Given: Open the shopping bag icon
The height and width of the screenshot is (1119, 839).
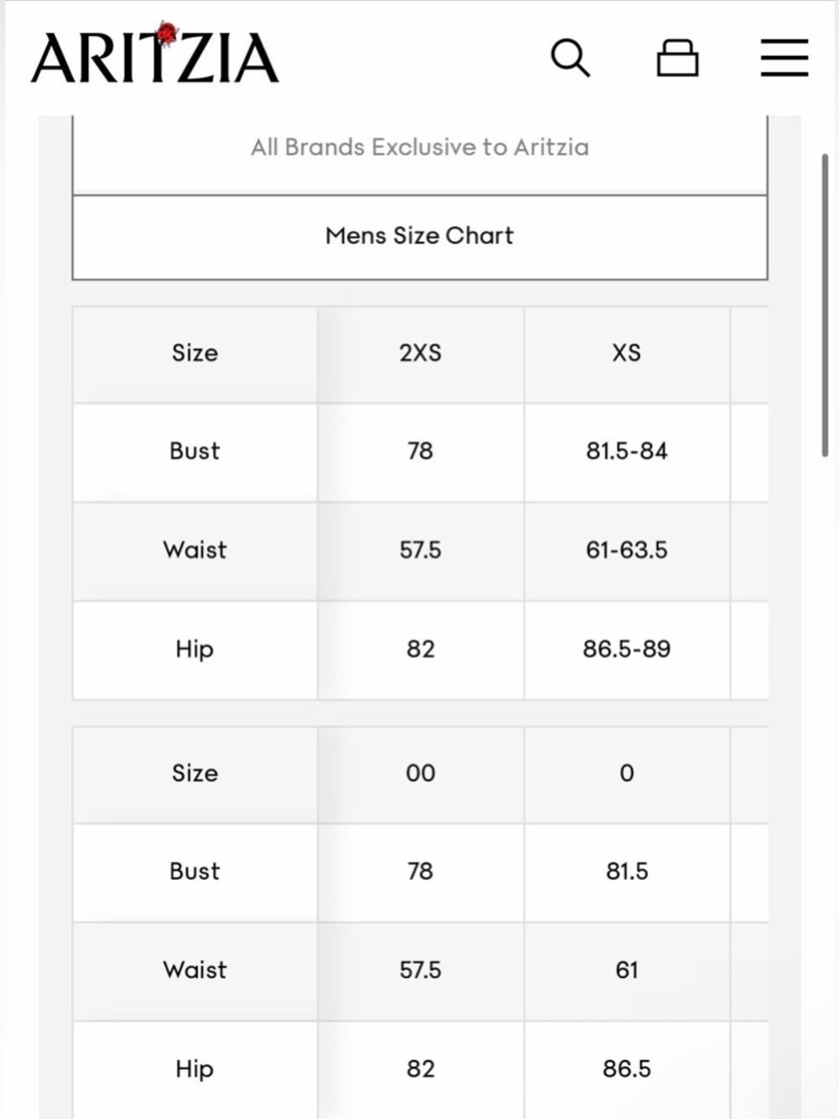Looking at the screenshot, I should click(677, 58).
